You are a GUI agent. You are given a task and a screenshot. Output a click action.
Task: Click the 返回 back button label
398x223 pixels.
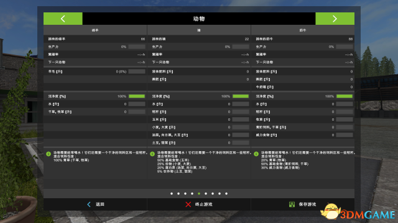tap(100, 204)
